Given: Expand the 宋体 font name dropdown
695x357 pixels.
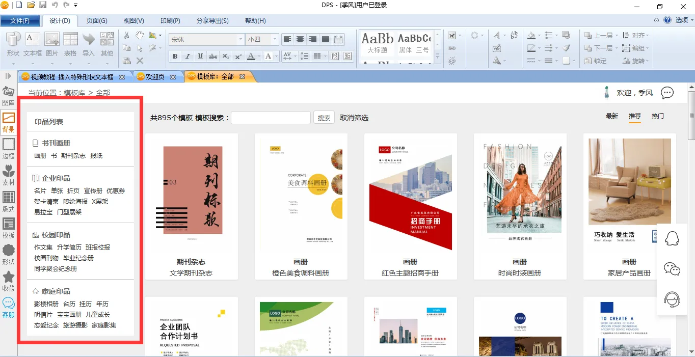Looking at the screenshot, I should click(240, 39).
